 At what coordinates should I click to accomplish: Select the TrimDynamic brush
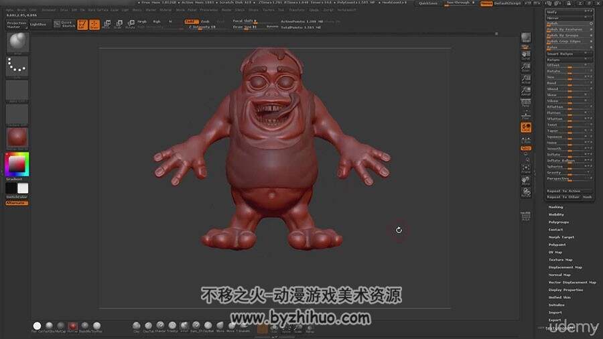click(x=172, y=326)
